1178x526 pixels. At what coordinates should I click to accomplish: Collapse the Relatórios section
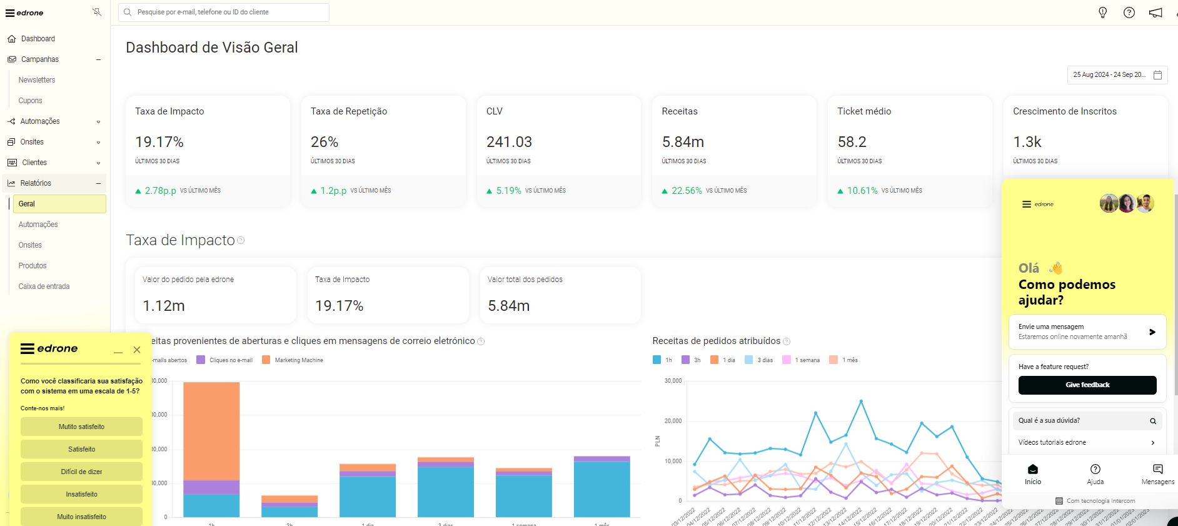(98, 183)
